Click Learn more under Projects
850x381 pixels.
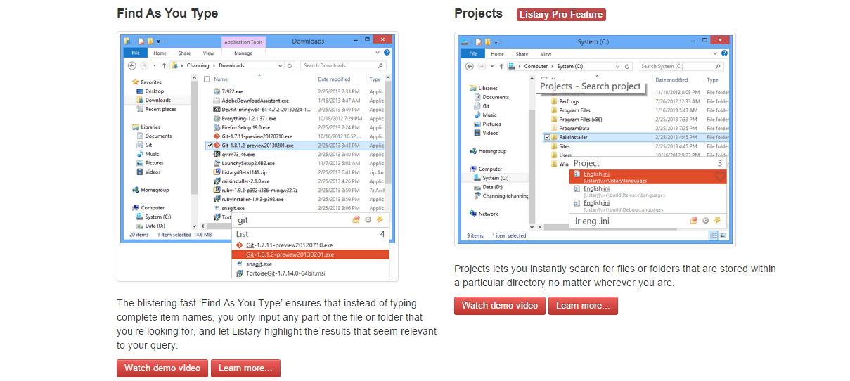[x=583, y=306]
